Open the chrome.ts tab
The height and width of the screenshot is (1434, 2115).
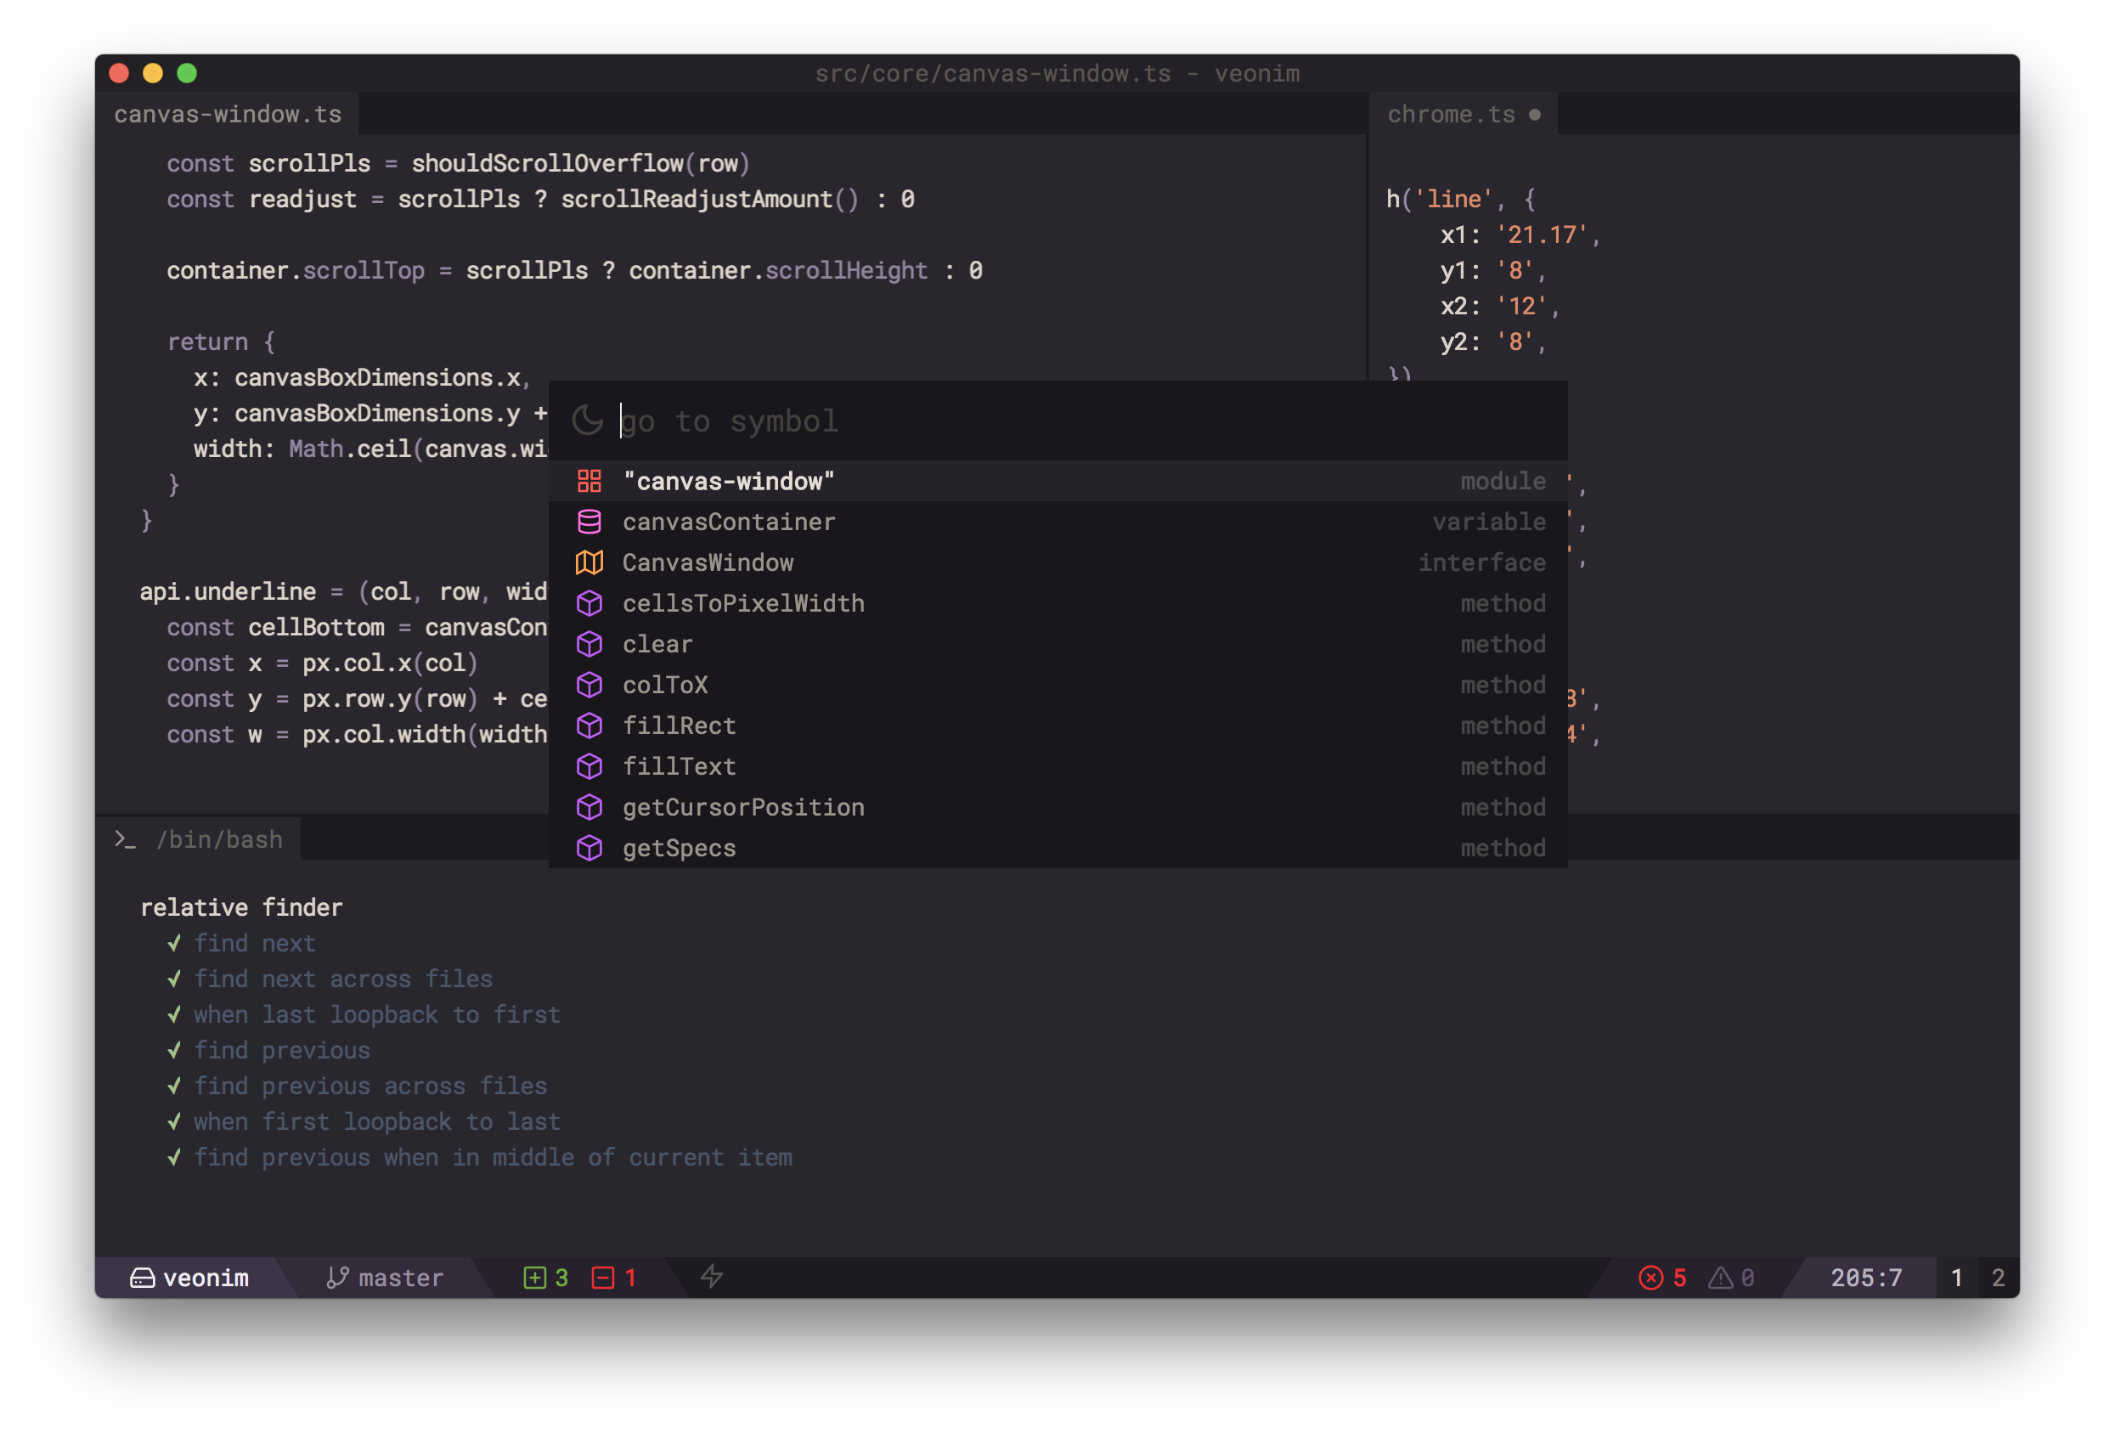point(1451,115)
